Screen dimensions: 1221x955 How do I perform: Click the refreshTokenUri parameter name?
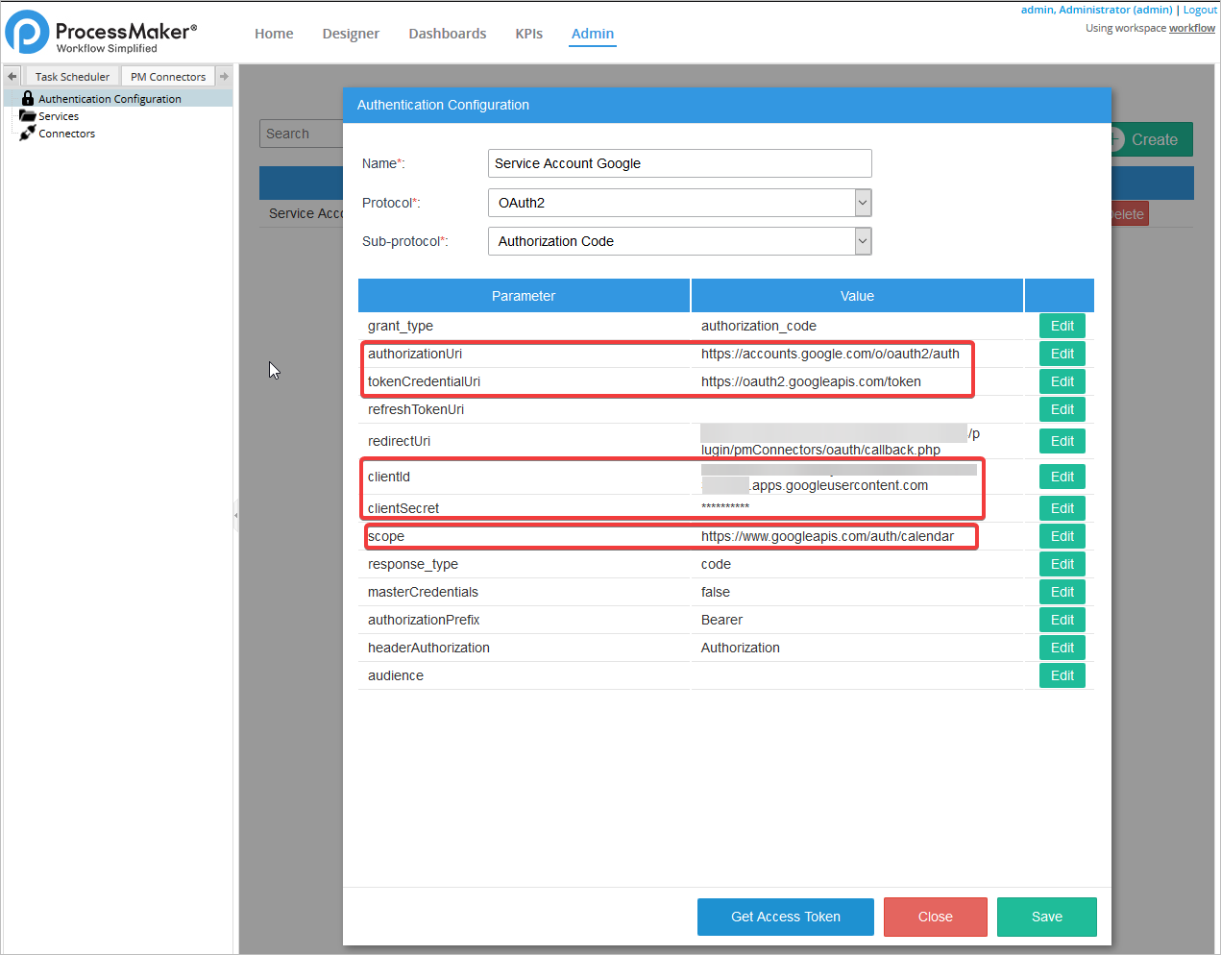point(416,409)
